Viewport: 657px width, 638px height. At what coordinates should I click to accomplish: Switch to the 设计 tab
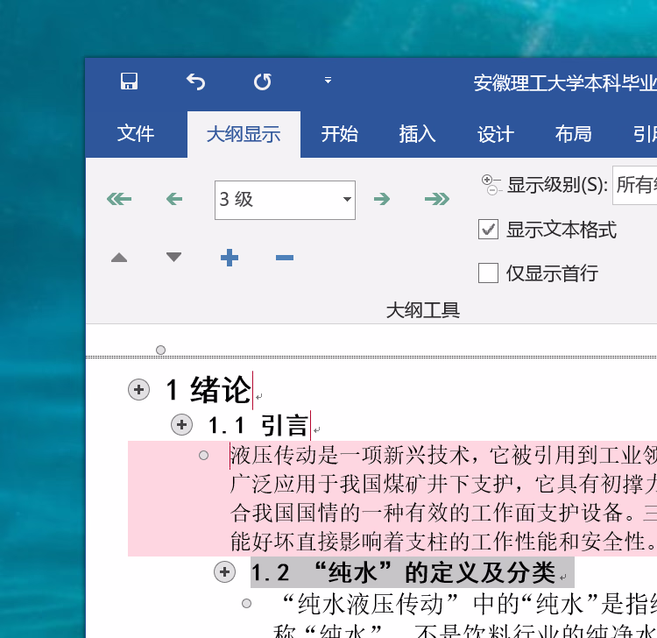495,134
